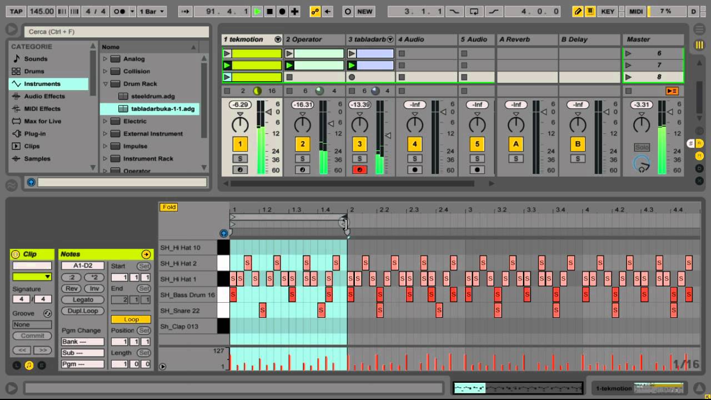
Task: Solo track 2 Operator
Action: tap(302, 159)
